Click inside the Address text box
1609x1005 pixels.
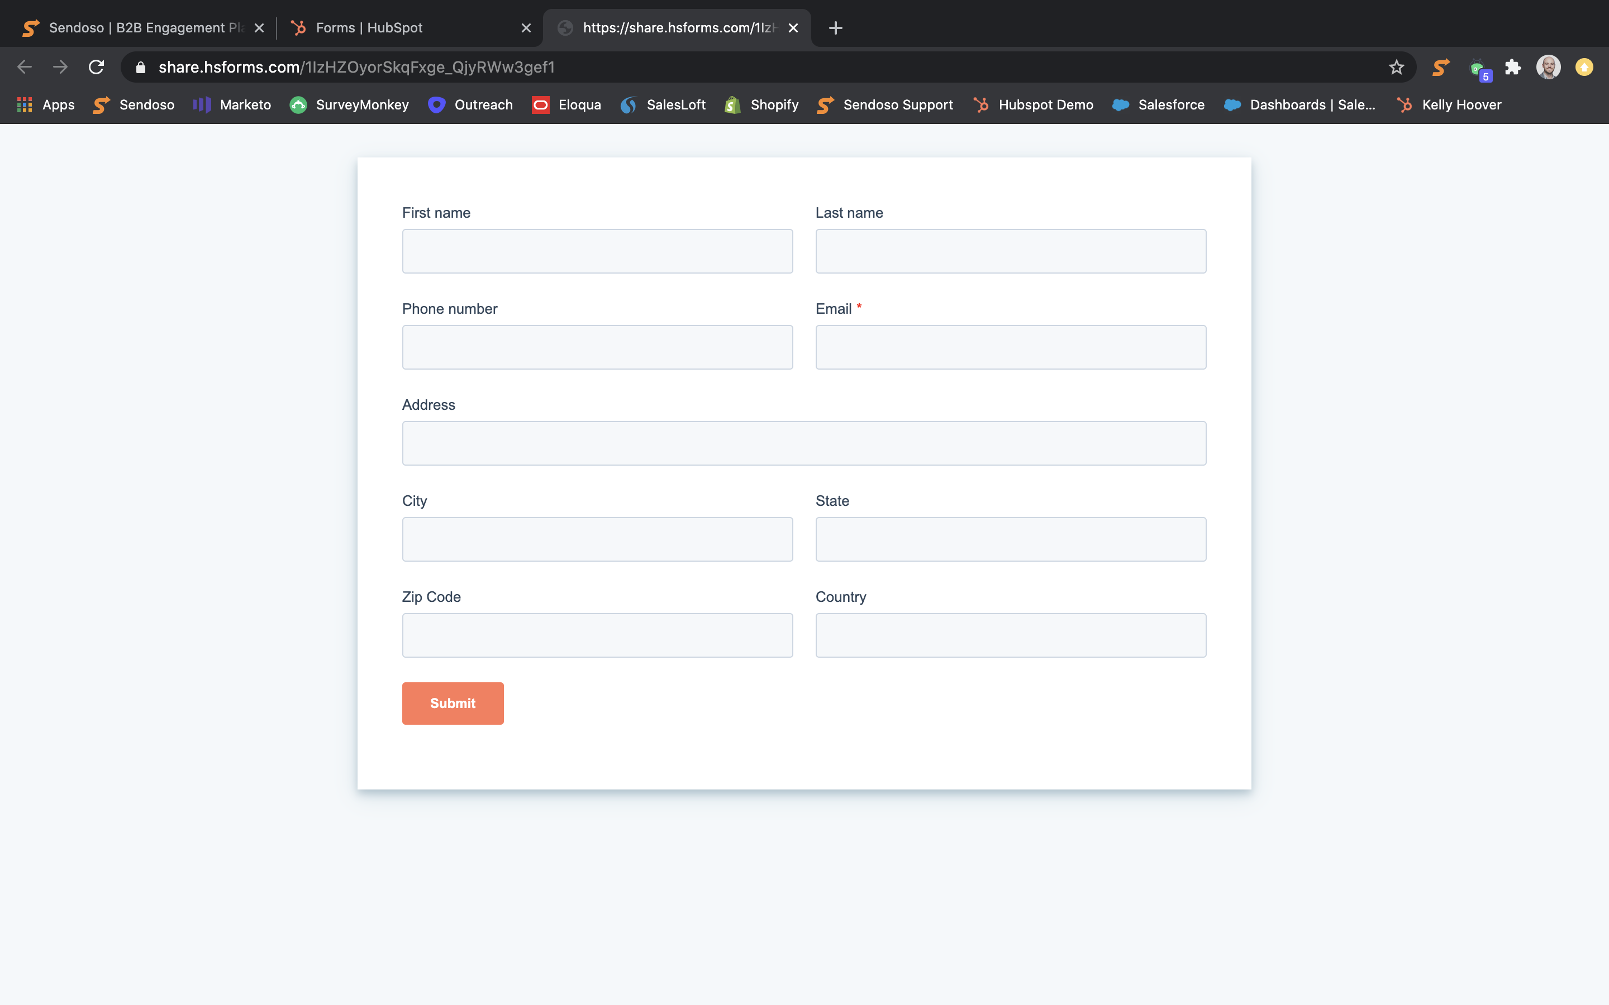(804, 443)
